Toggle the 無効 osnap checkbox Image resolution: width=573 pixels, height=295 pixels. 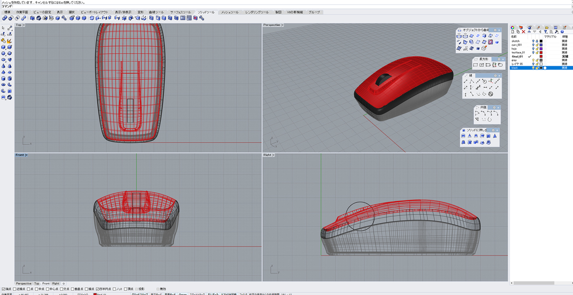[158, 289]
